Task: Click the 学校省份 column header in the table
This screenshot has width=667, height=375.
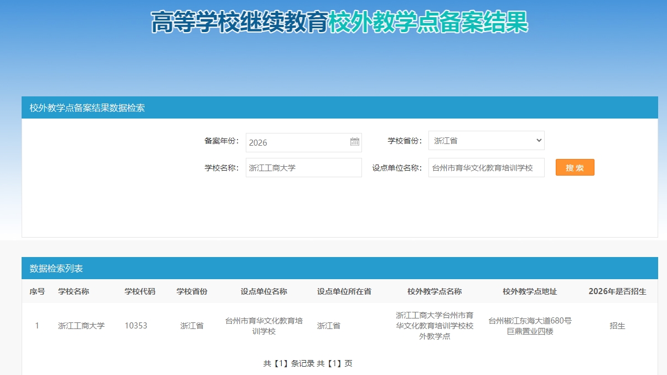Action: [x=192, y=291]
